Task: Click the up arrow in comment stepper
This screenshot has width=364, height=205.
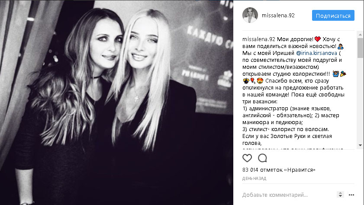Action: tap(340, 193)
